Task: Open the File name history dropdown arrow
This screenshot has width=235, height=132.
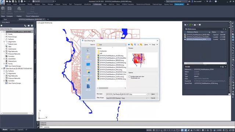Action: 147,94
